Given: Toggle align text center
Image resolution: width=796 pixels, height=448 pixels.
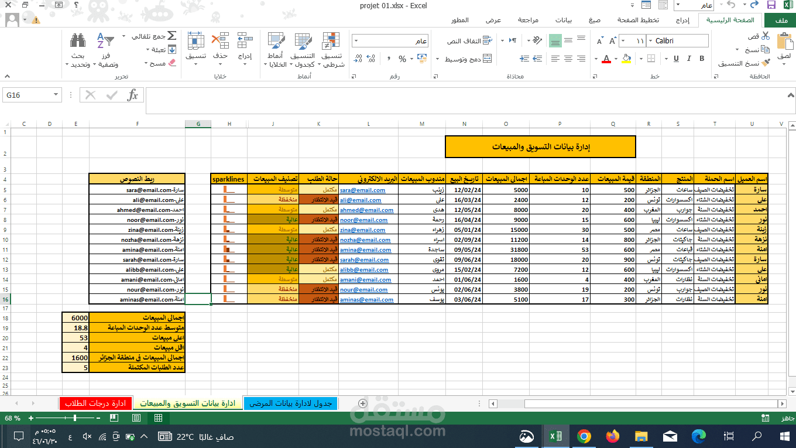Looking at the screenshot, I should click(x=568, y=59).
